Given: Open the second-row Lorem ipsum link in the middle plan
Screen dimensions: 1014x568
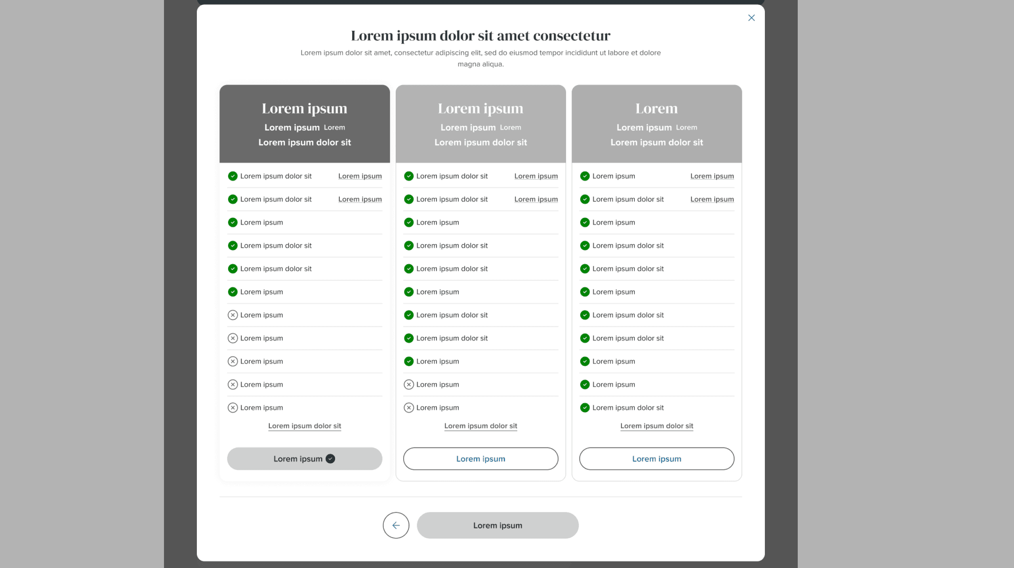Looking at the screenshot, I should coord(536,199).
